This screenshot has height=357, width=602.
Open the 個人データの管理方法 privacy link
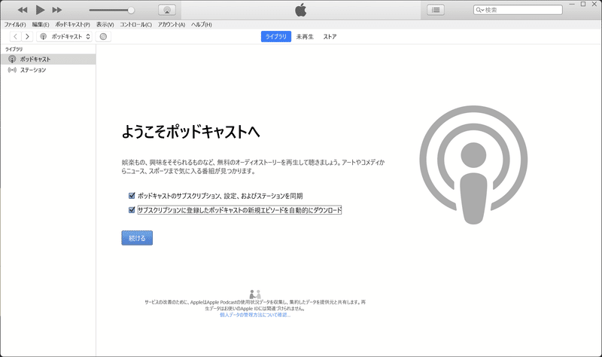(255, 315)
